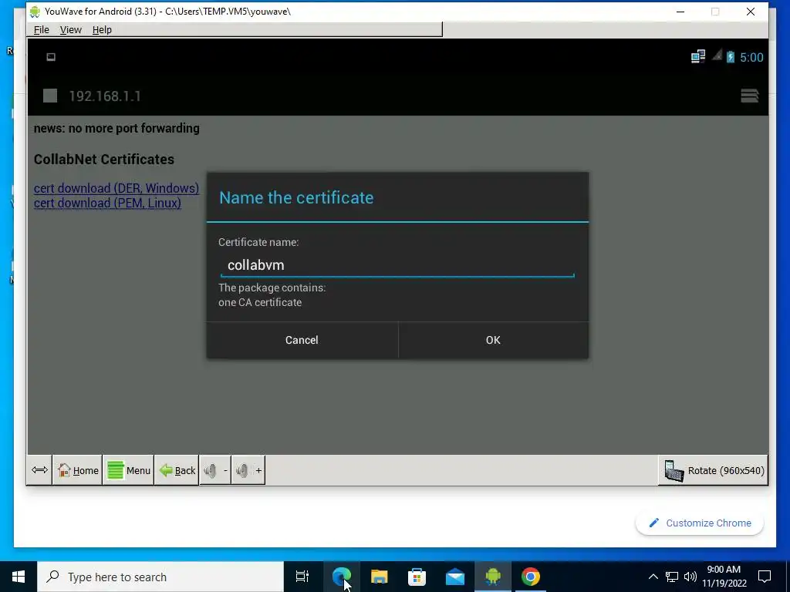790x592 pixels.
Task: Click the Android battery icon
Action: point(731,57)
